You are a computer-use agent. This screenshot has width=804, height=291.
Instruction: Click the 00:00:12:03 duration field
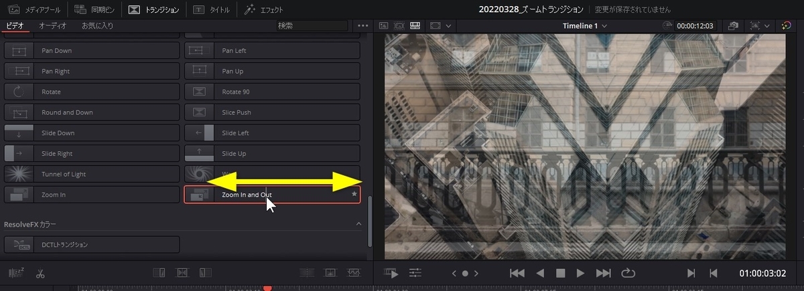(695, 25)
